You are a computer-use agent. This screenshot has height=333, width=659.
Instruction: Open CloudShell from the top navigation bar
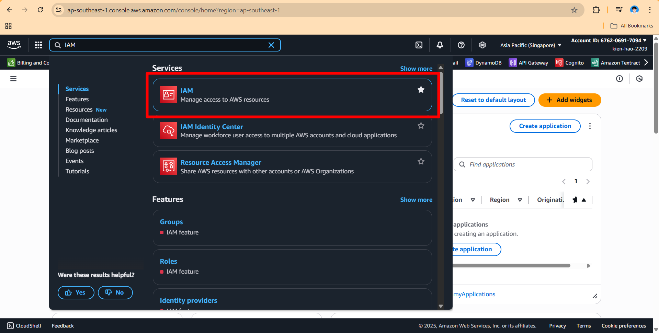pos(419,45)
